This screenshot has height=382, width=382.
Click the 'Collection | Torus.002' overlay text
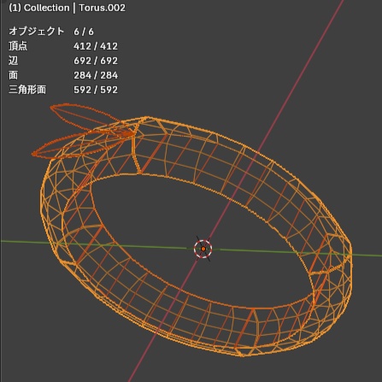67,8
